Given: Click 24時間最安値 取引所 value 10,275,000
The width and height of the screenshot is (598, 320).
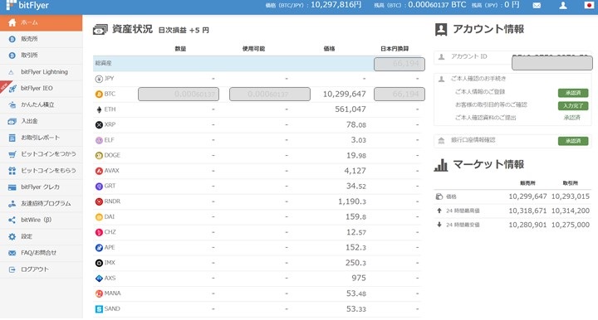Looking at the screenshot, I should [x=571, y=225].
